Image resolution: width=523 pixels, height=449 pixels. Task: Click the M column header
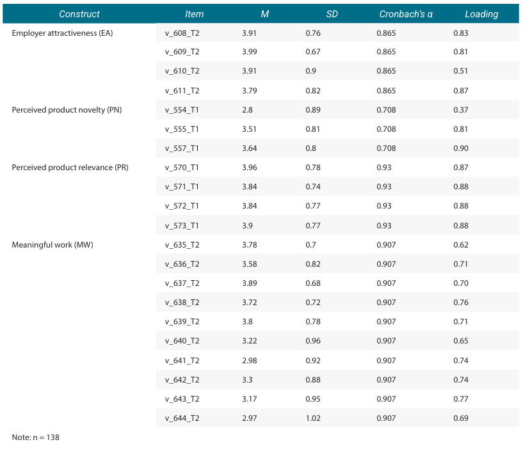click(264, 14)
